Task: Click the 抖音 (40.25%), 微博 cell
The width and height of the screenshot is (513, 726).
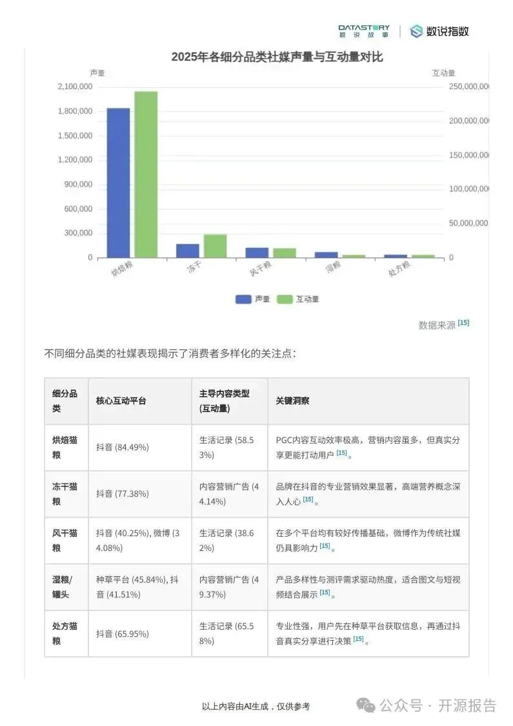Action: coord(139,541)
